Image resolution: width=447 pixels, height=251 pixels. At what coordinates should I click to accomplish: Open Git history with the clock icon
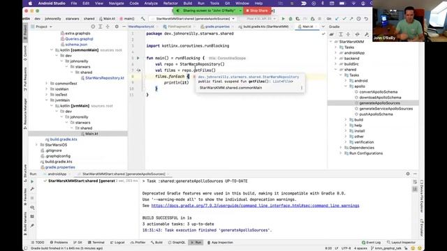click(x=358, y=19)
